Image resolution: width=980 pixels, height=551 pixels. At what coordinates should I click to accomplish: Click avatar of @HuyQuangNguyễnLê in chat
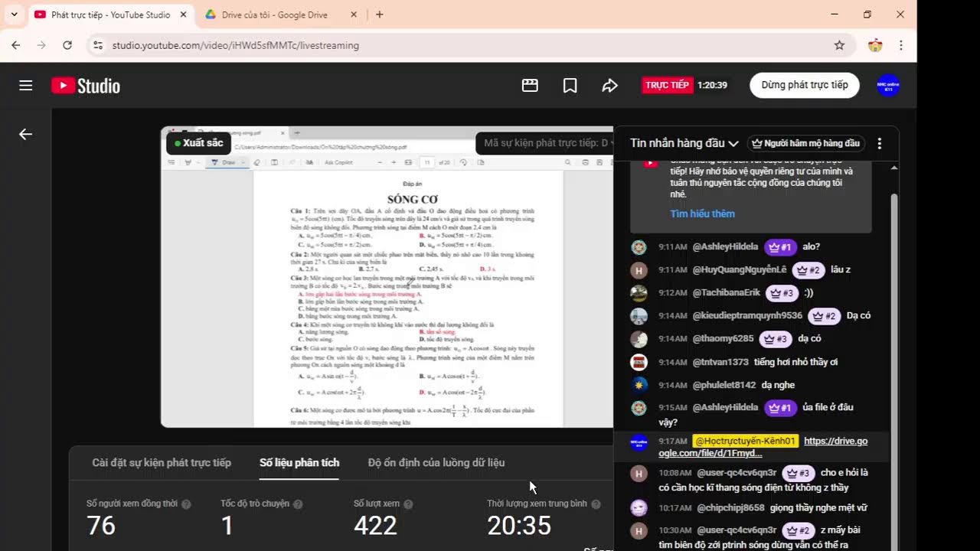tap(639, 269)
